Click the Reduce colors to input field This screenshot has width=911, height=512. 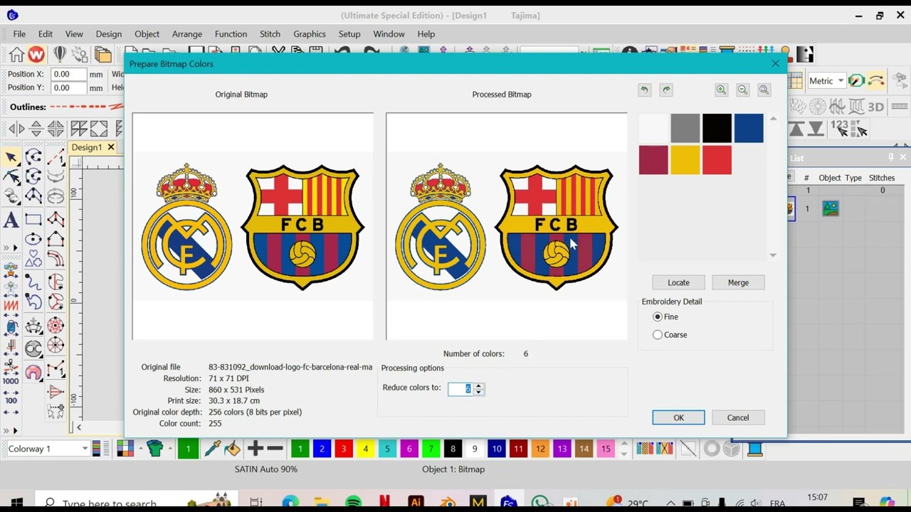pos(461,388)
